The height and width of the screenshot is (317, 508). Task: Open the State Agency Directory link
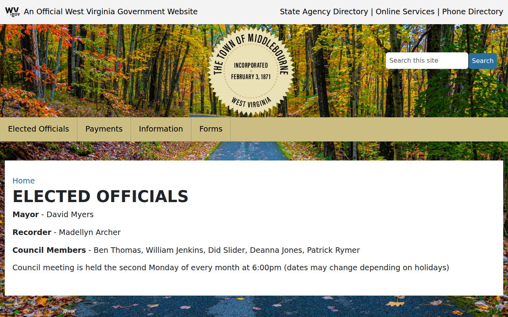point(324,11)
